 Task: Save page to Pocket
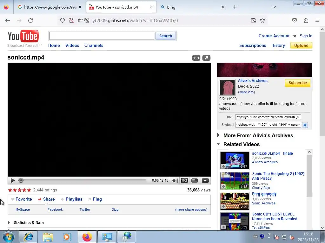pyautogui.click(x=295, y=20)
